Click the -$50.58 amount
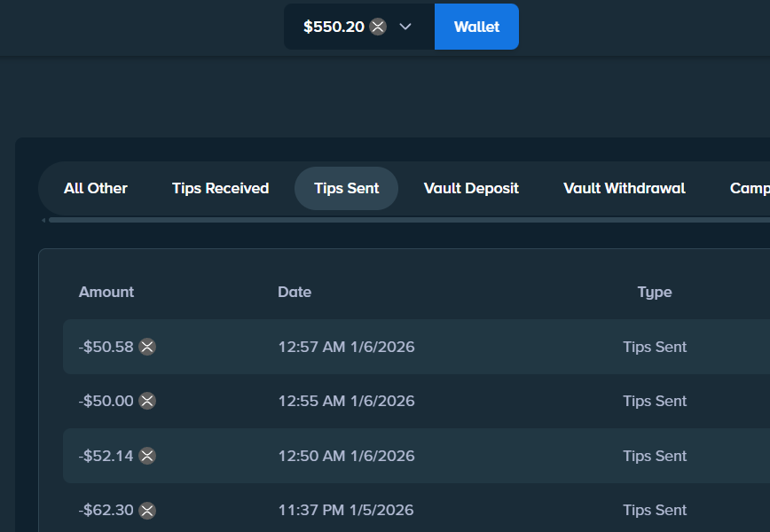Screen dimensions: 770x532 pos(106,347)
